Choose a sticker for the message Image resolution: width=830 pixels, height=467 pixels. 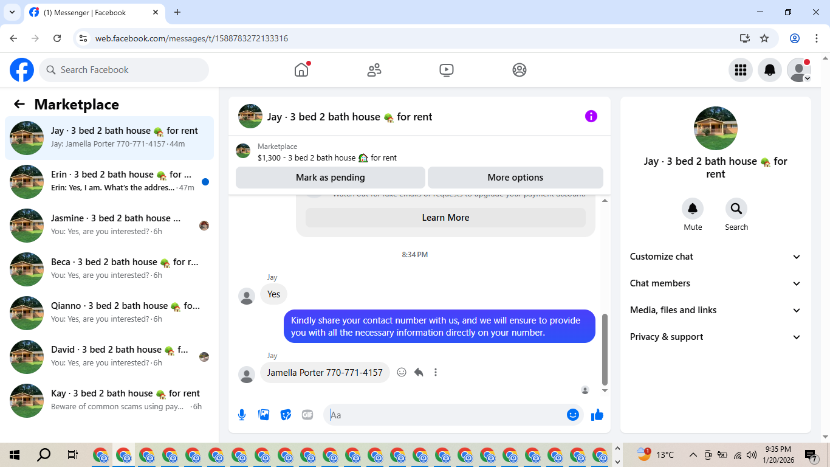(286, 415)
